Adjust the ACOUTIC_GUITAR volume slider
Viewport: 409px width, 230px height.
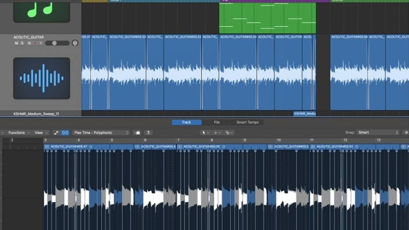pyautogui.click(x=54, y=43)
